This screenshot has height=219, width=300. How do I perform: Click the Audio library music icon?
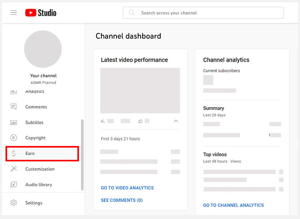[13, 184]
